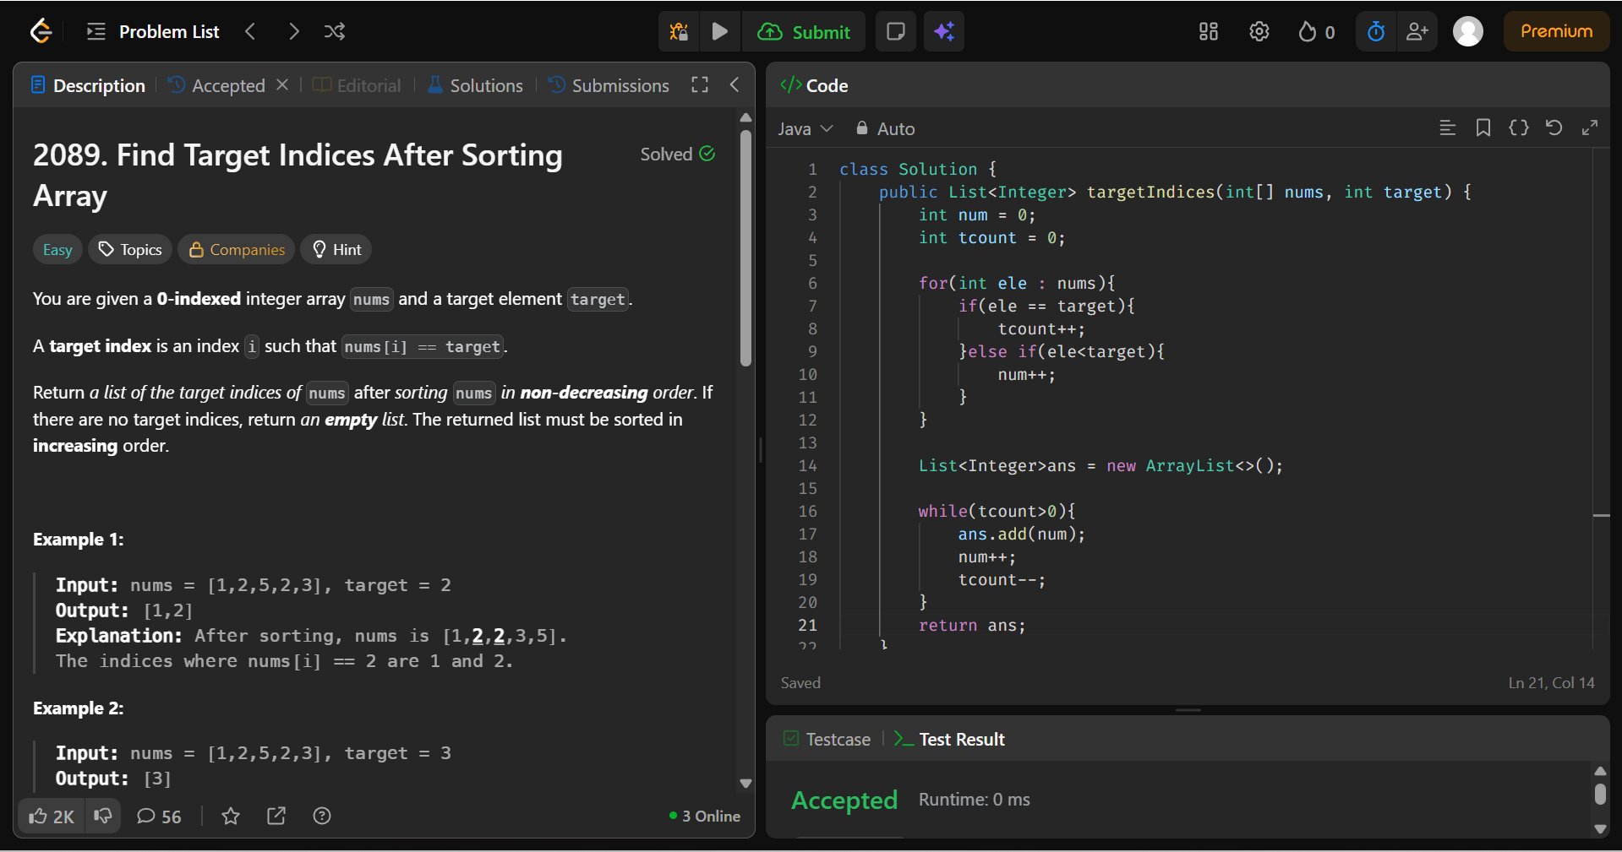The width and height of the screenshot is (1622, 852).
Task: Dislike the problem with thumbs down
Action: (103, 817)
